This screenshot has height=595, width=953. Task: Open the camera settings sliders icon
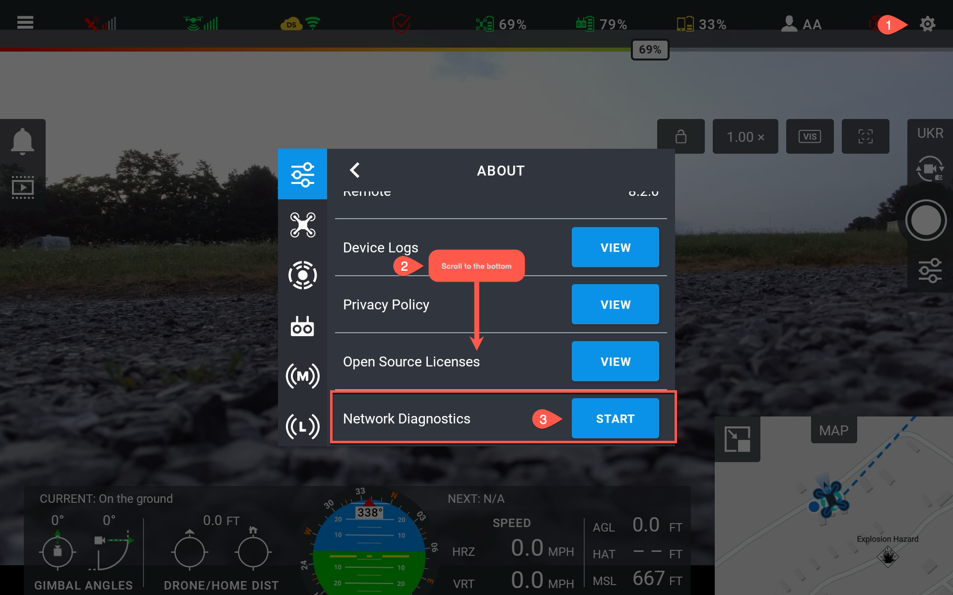coord(930,271)
